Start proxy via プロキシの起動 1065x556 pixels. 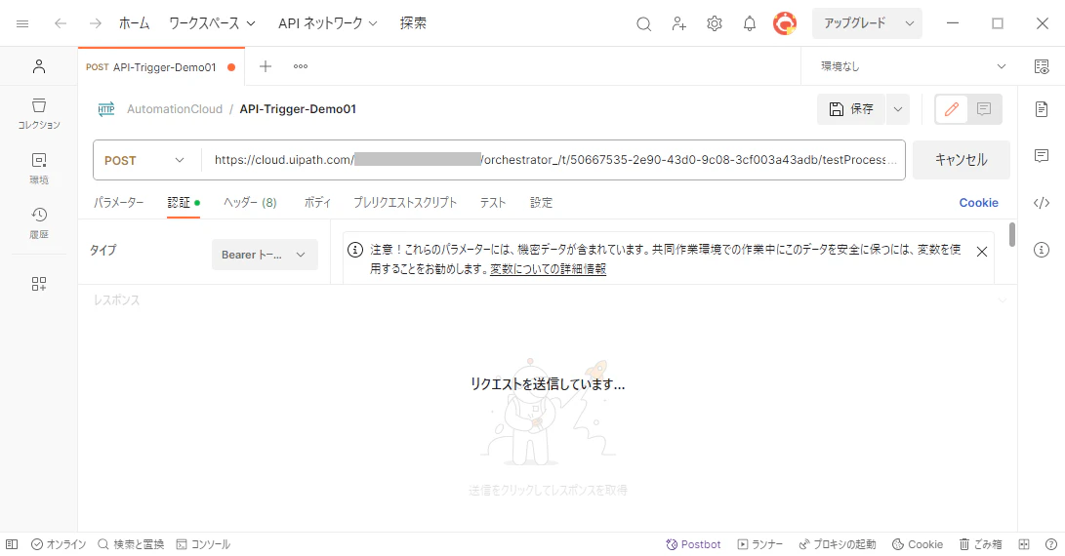click(837, 544)
